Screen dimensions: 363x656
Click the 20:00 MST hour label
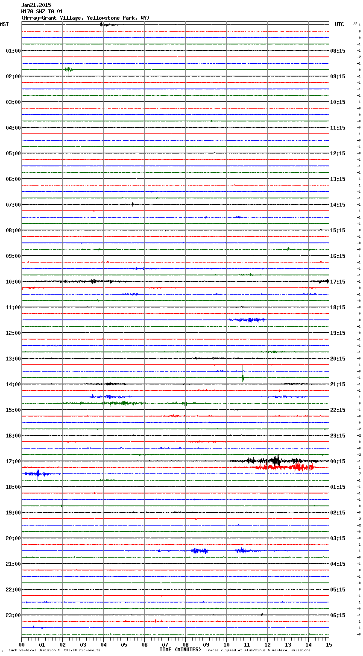click(x=13, y=538)
